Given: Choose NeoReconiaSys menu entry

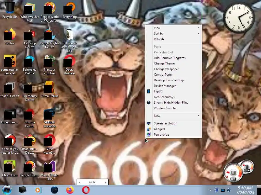Looking at the screenshot, I should click(x=173, y=97).
